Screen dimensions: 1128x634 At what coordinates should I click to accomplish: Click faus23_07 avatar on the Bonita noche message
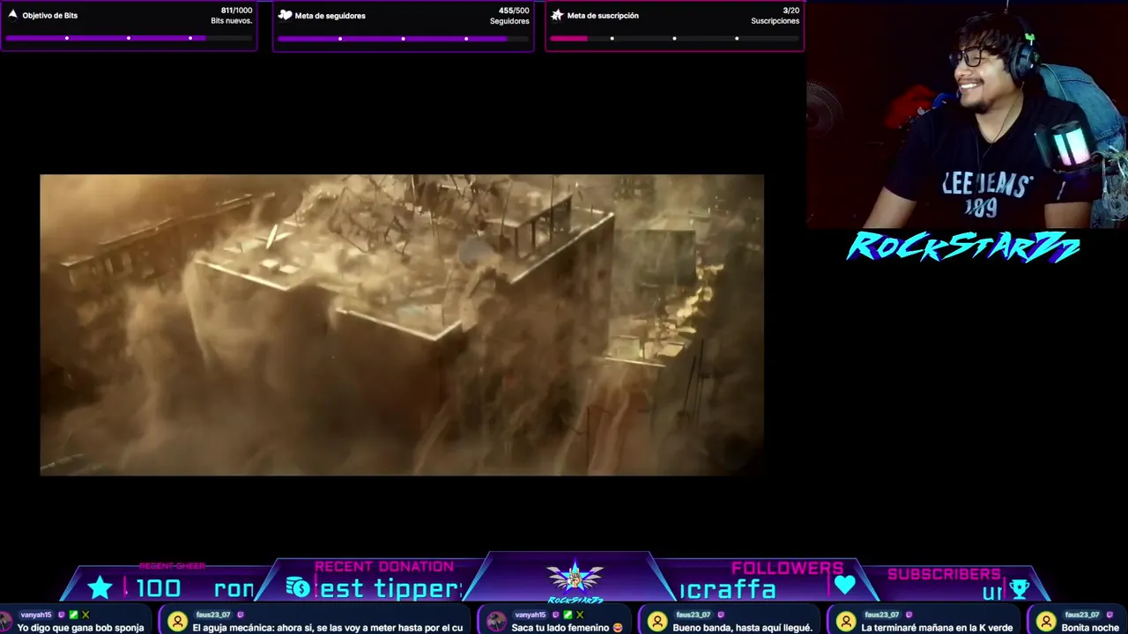point(1046,622)
